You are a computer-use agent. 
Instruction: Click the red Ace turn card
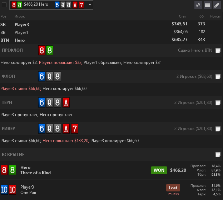click(66, 102)
